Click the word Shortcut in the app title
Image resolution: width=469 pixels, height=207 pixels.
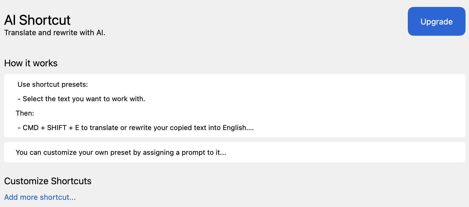[45, 20]
